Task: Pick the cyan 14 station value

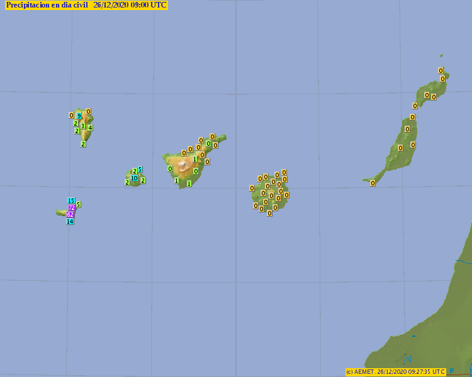Action: pyautogui.click(x=70, y=222)
